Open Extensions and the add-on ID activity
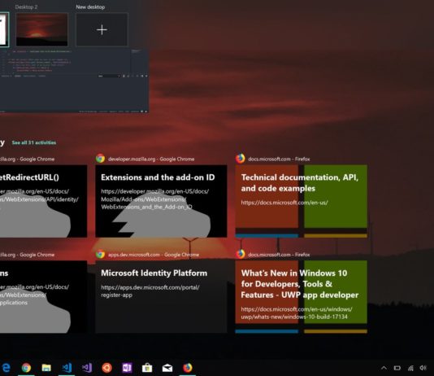Viewport: 434px width, 376px height. pyautogui.click(x=161, y=201)
